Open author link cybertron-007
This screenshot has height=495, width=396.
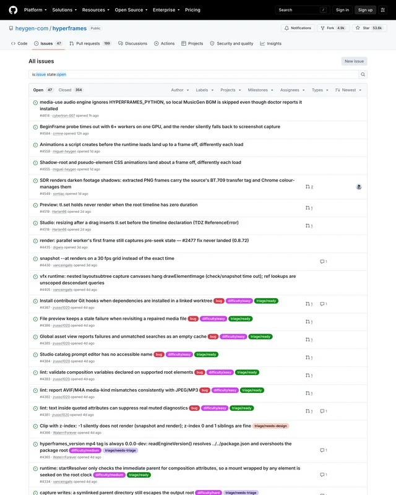point(64,116)
